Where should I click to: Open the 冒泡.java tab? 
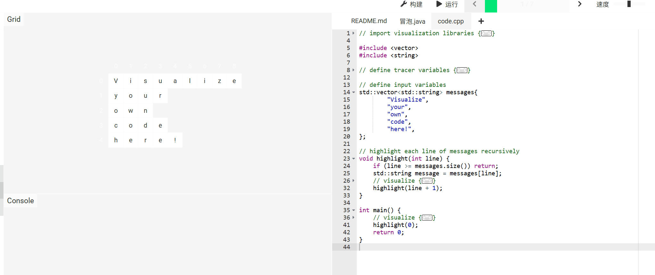pyautogui.click(x=412, y=21)
